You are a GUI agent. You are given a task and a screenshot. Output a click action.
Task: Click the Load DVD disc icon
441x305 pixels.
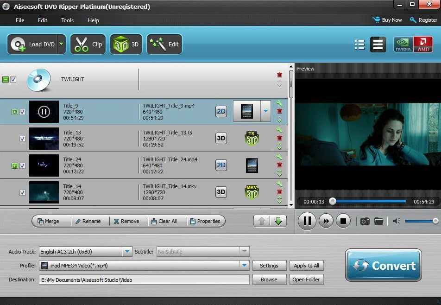pyautogui.click(x=19, y=44)
